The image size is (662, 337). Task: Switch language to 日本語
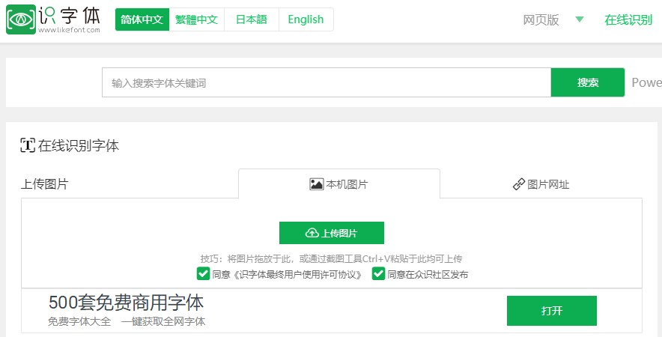251,19
